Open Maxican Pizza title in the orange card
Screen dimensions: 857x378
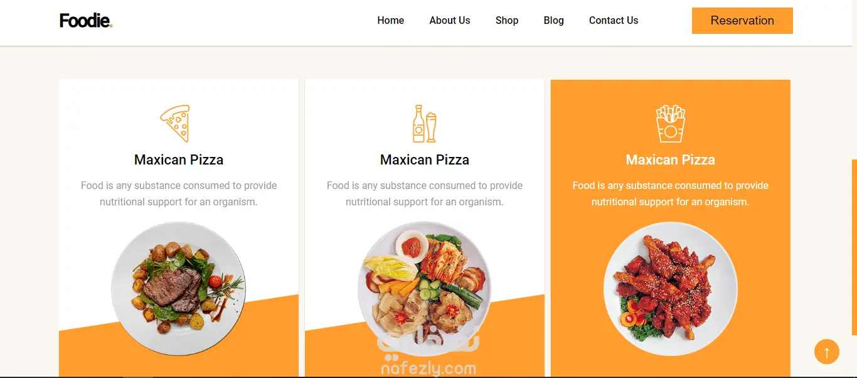[x=670, y=160]
